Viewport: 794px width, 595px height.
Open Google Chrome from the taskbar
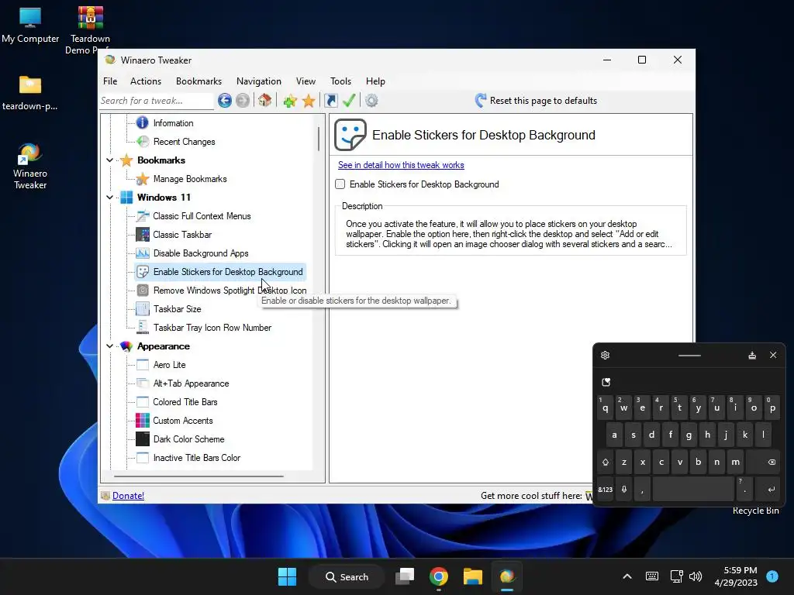pos(439,576)
